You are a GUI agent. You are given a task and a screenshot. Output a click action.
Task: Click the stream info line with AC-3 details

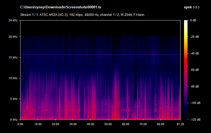coord(82,15)
